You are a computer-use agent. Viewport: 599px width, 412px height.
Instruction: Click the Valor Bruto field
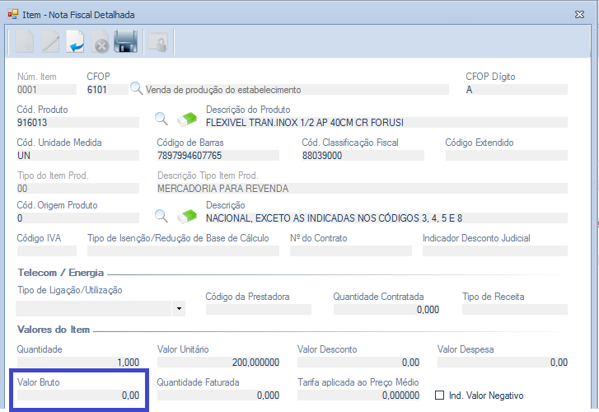(79, 396)
